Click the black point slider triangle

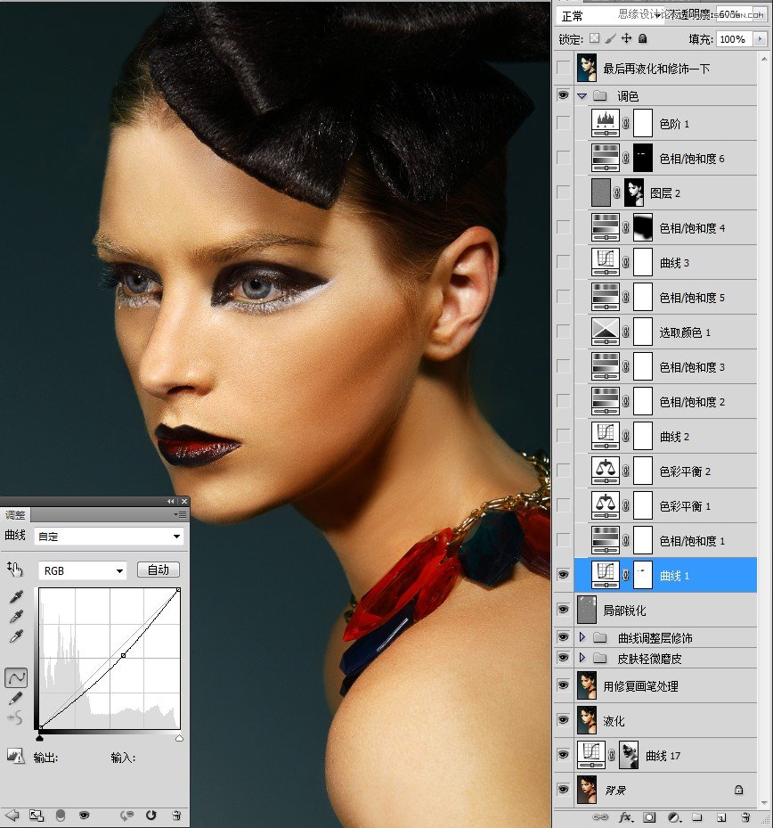(x=39, y=737)
